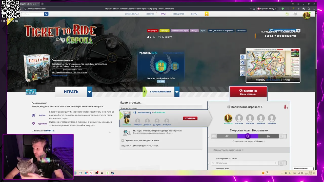Screen dimensions: 324x182
Task: Click the big ИГРАТЬ button
Action: pyautogui.click(x=71, y=92)
